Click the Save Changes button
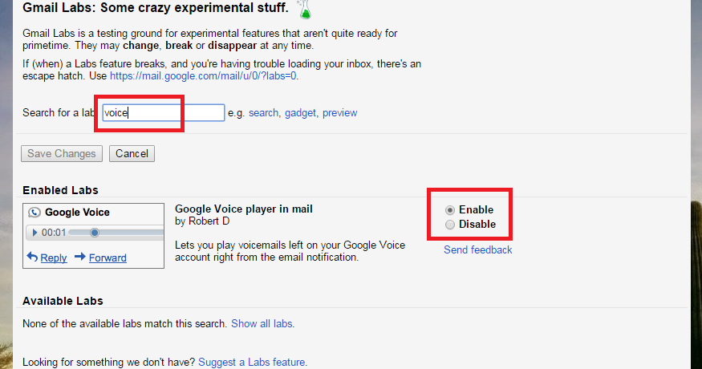 [x=62, y=153]
